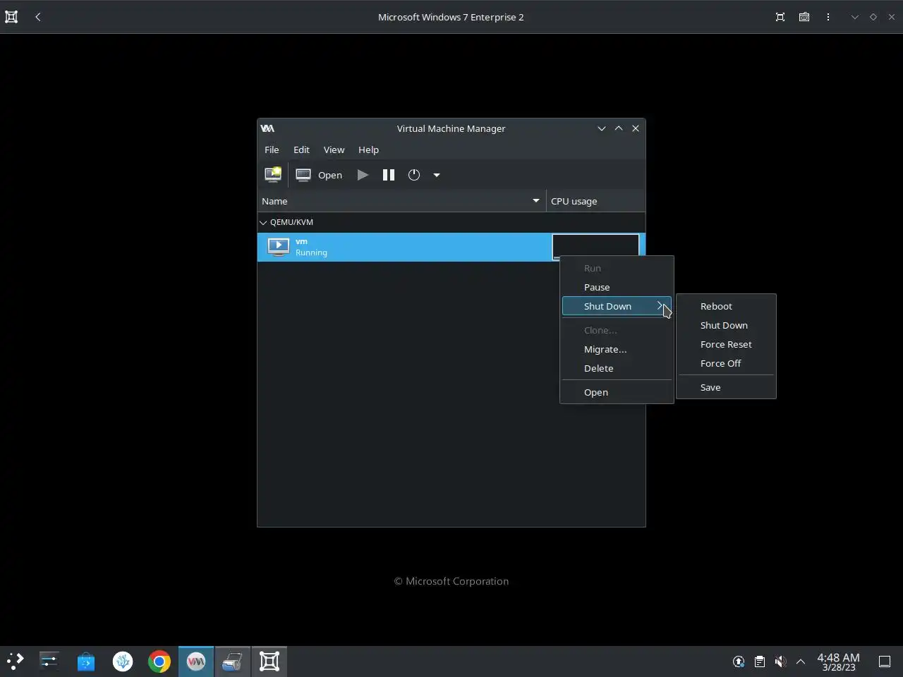Click the Name column sort arrow

click(536, 201)
